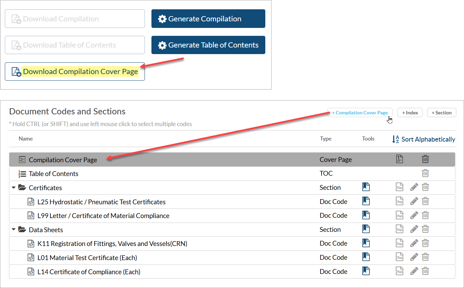Click the TOC type cell
464x288 pixels.
pyautogui.click(x=326, y=174)
